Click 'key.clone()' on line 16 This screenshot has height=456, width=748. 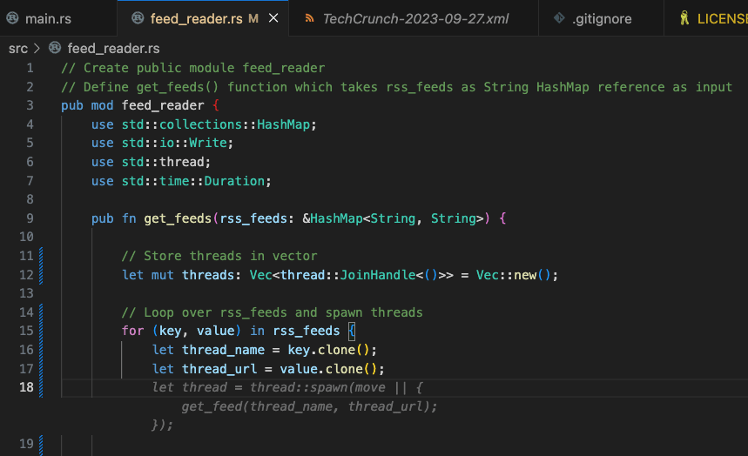328,350
